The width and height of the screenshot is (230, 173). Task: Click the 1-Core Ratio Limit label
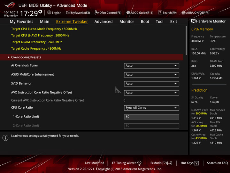[26, 117]
